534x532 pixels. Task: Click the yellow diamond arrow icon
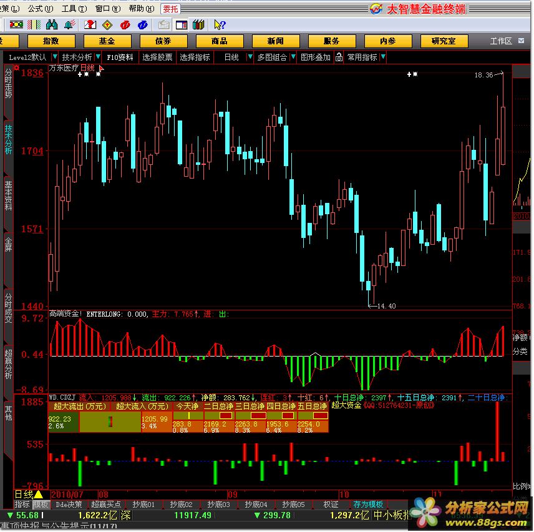(x=107, y=25)
